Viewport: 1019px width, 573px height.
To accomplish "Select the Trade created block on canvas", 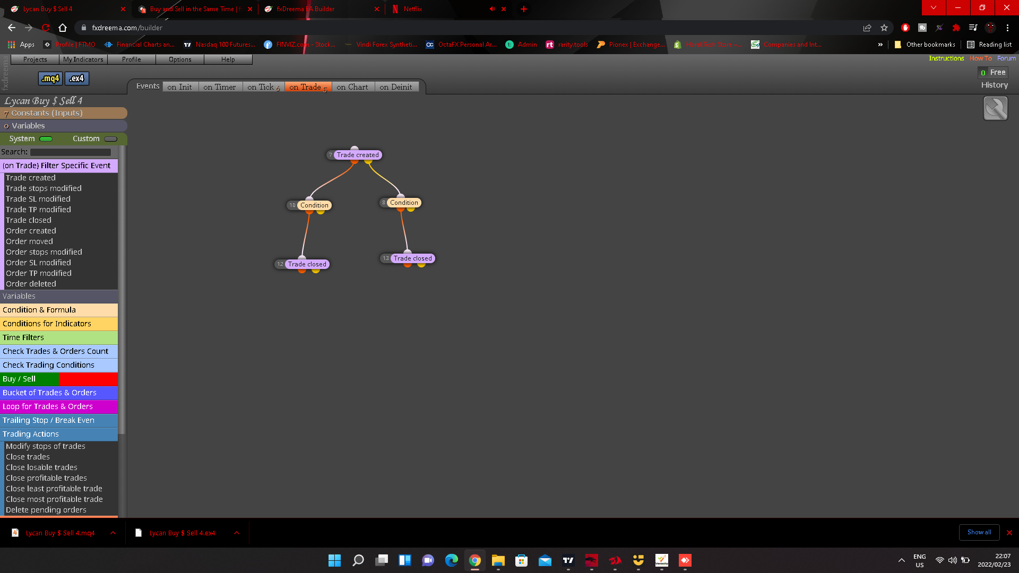I will point(358,155).
